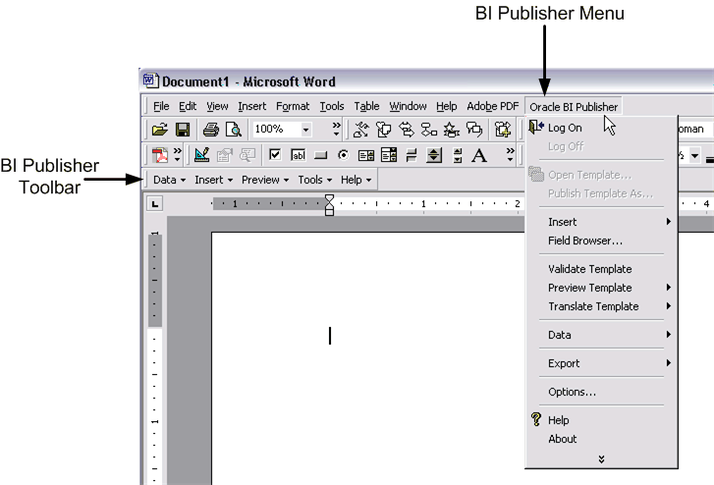Open the 100% zoom dropdown arrow

pyautogui.click(x=306, y=130)
